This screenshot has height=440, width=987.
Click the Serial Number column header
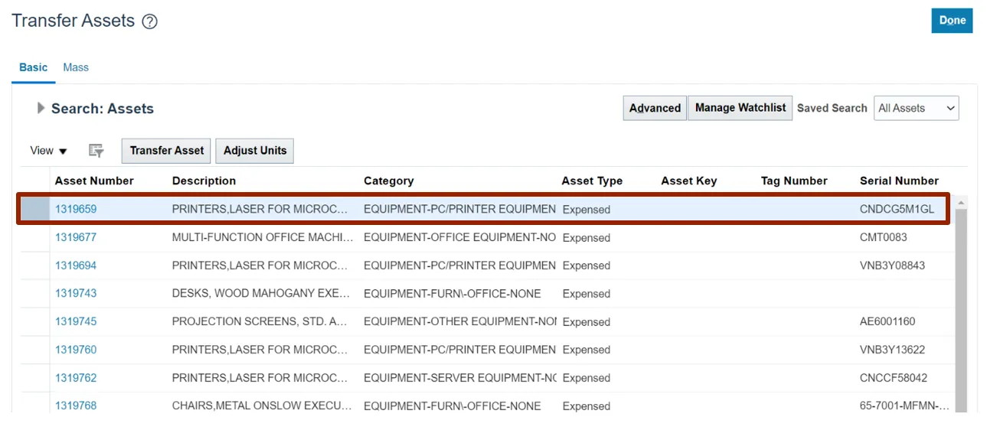click(x=899, y=181)
